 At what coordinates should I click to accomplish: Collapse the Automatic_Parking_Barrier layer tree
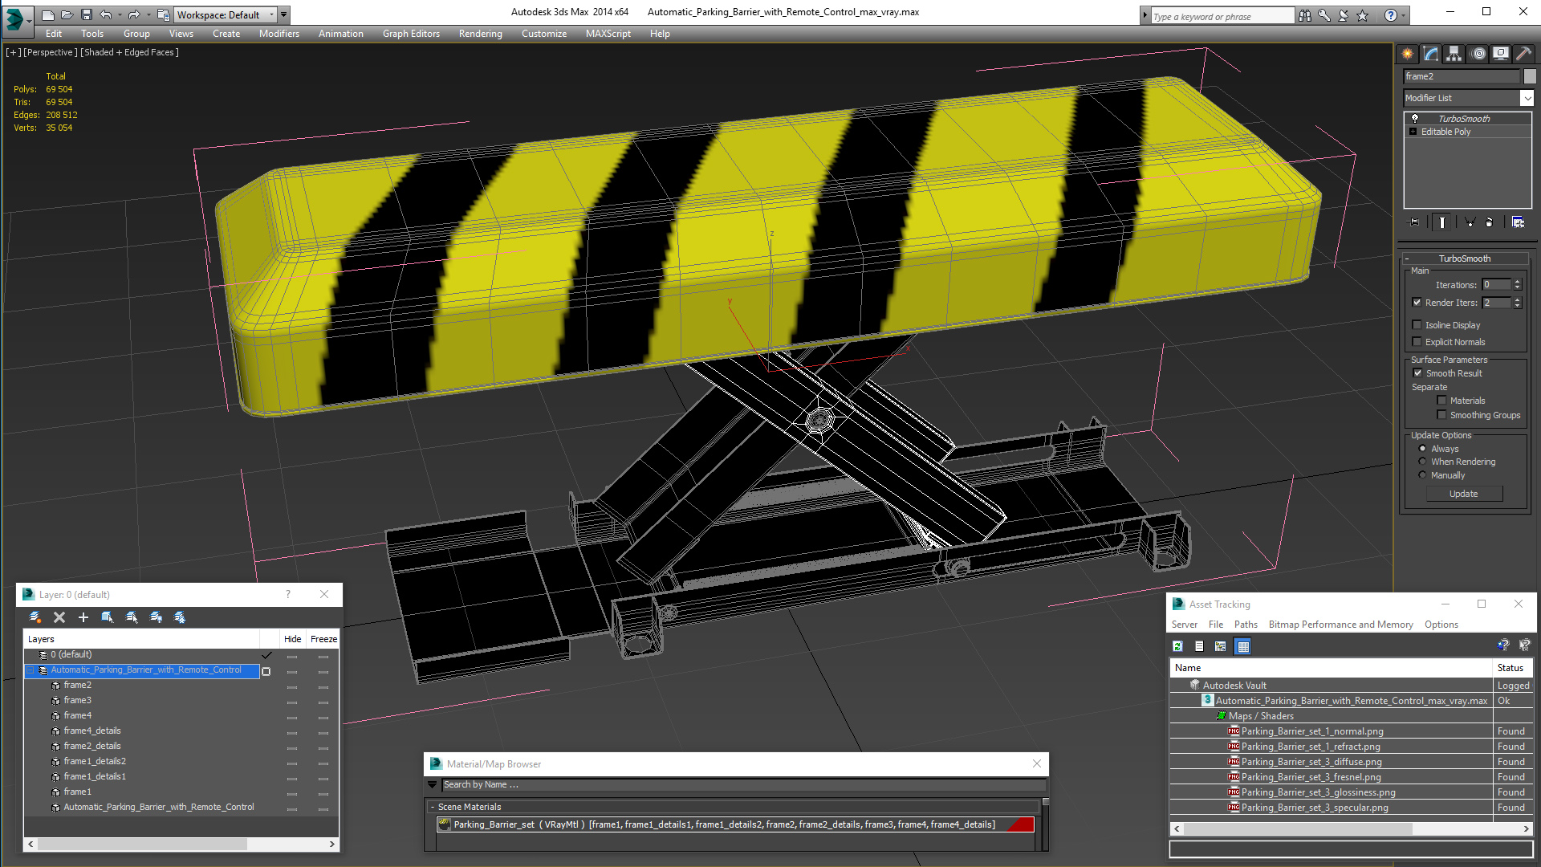point(31,670)
